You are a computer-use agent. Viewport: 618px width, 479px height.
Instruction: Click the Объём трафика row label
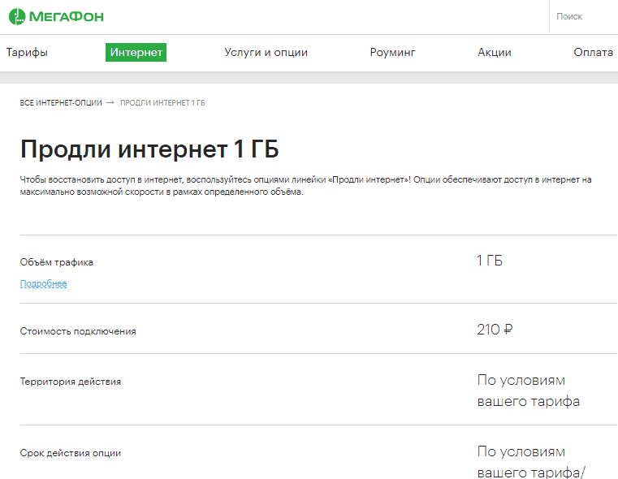pyautogui.click(x=57, y=262)
